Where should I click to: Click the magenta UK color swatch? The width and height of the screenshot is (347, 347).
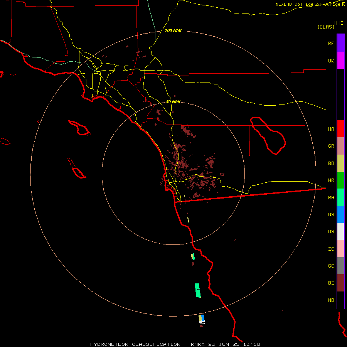click(340, 61)
